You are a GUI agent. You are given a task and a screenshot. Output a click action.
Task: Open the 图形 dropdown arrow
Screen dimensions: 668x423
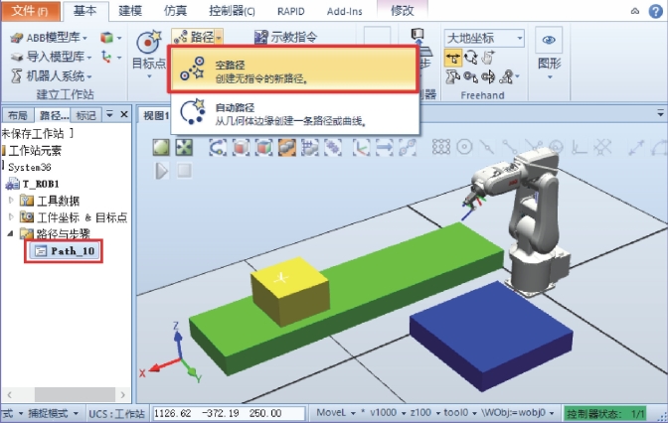(x=550, y=77)
